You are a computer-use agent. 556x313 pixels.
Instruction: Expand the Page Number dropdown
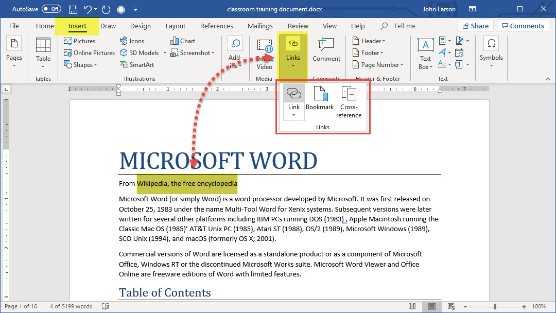tap(378, 65)
